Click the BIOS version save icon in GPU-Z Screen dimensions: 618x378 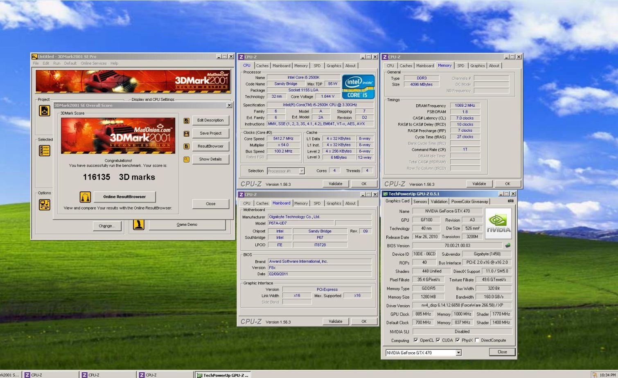coord(508,245)
